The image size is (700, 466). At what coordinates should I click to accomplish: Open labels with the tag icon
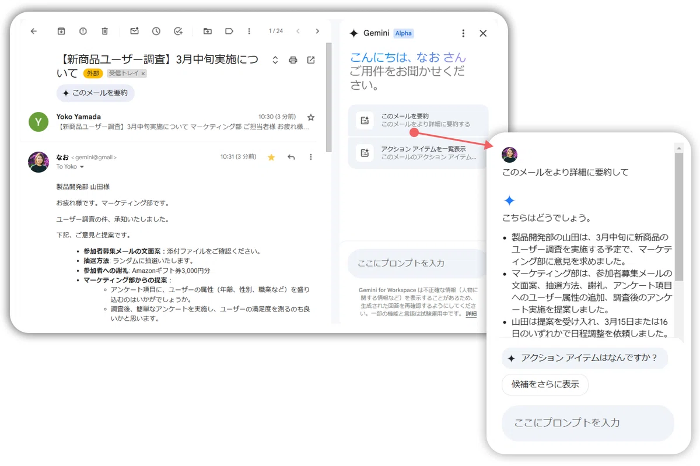(229, 31)
